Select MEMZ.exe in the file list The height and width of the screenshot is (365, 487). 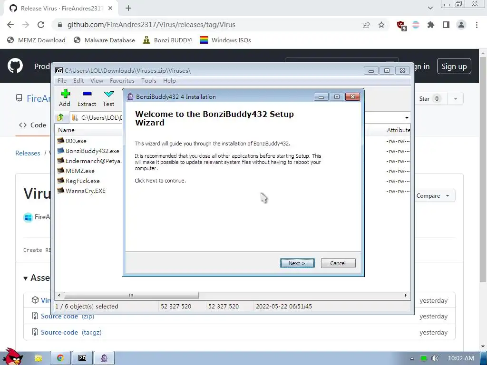coord(80,171)
